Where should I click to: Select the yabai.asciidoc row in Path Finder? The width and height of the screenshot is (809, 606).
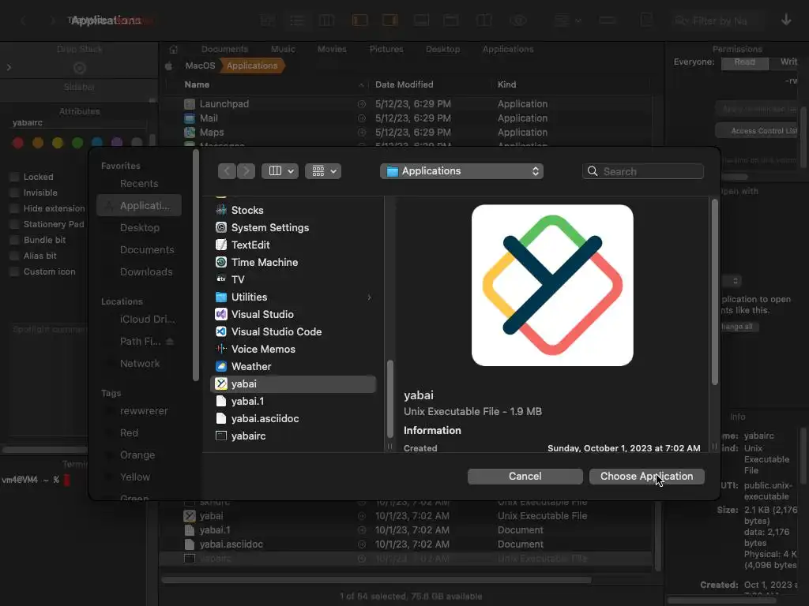[x=405, y=544]
